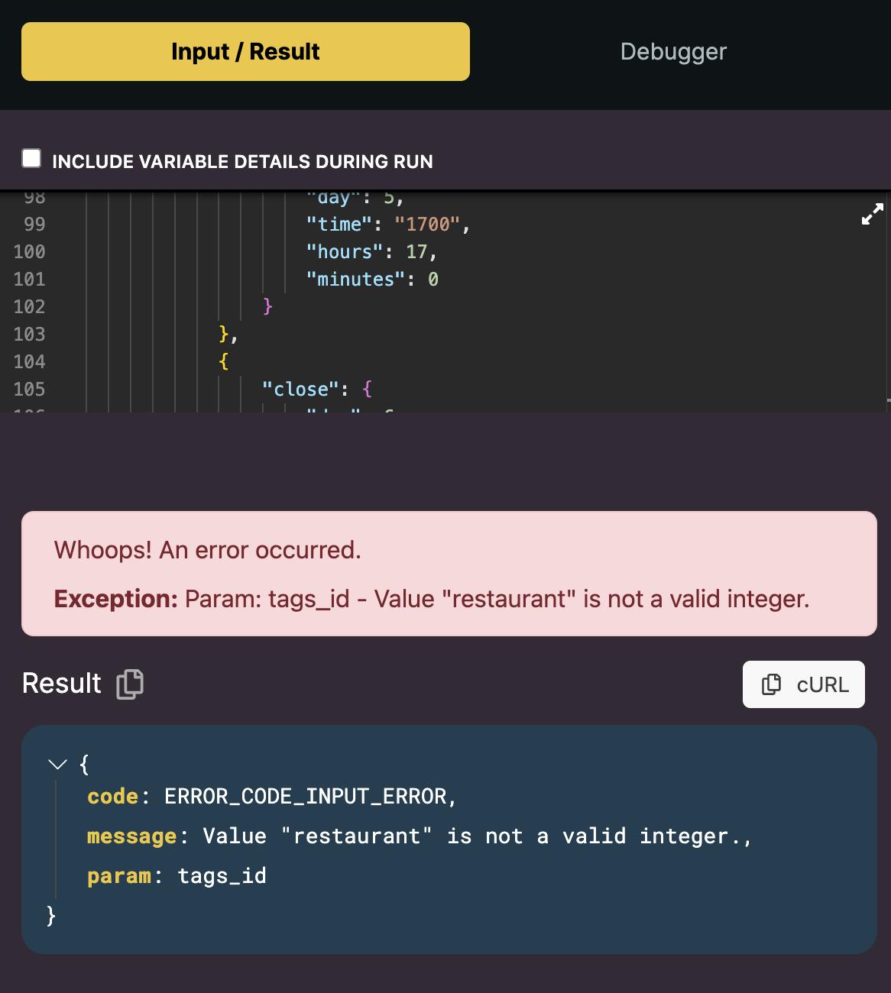The width and height of the screenshot is (891, 993).
Task: Click the cURL button
Action: click(804, 684)
